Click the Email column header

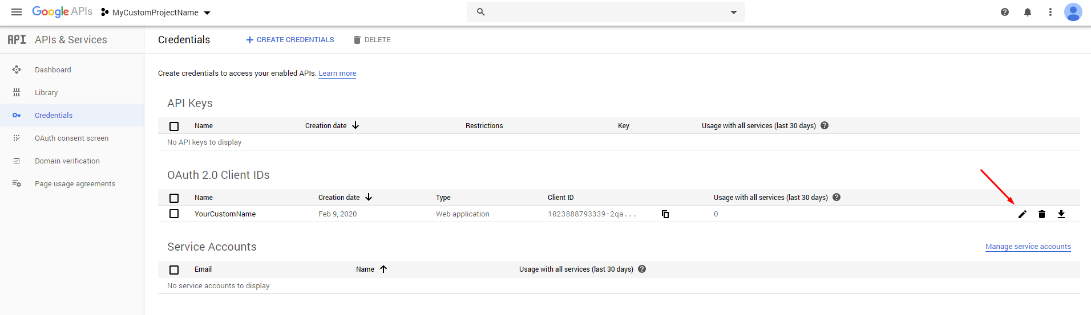tap(203, 269)
